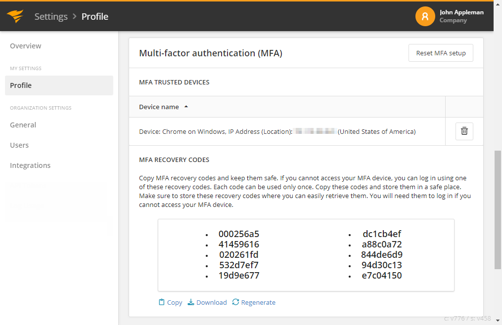The width and height of the screenshot is (502, 325).
Task: Click the Copy clipboard icon
Action: (161, 302)
